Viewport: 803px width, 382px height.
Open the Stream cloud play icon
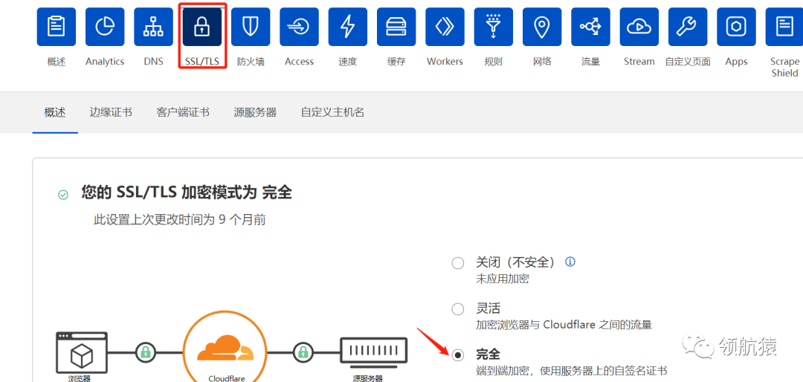[x=639, y=27]
